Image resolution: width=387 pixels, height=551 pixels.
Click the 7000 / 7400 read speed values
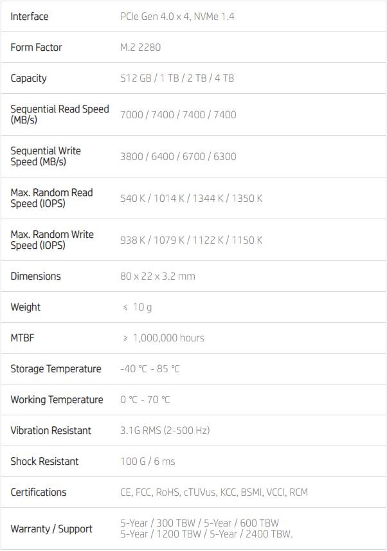pyautogui.click(x=178, y=115)
